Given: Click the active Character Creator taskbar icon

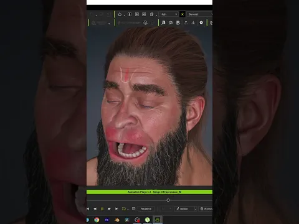Looking at the screenshot, I should point(158,220).
